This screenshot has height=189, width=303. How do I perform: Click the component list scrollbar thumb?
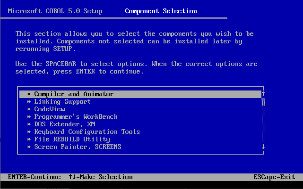click(x=263, y=102)
